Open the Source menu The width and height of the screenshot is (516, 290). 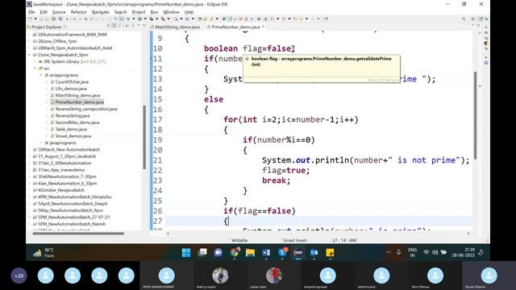click(59, 12)
